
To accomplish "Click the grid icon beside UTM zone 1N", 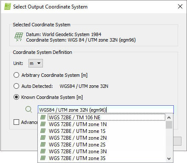I will point(43,124).
